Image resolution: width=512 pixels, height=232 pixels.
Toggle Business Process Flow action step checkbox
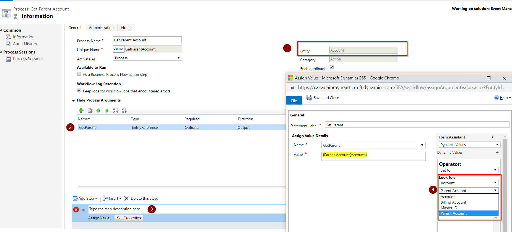point(79,74)
